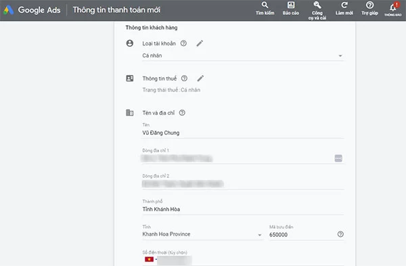Show help for Loại tài khoản
The width and height of the screenshot is (406, 266).
(x=183, y=43)
